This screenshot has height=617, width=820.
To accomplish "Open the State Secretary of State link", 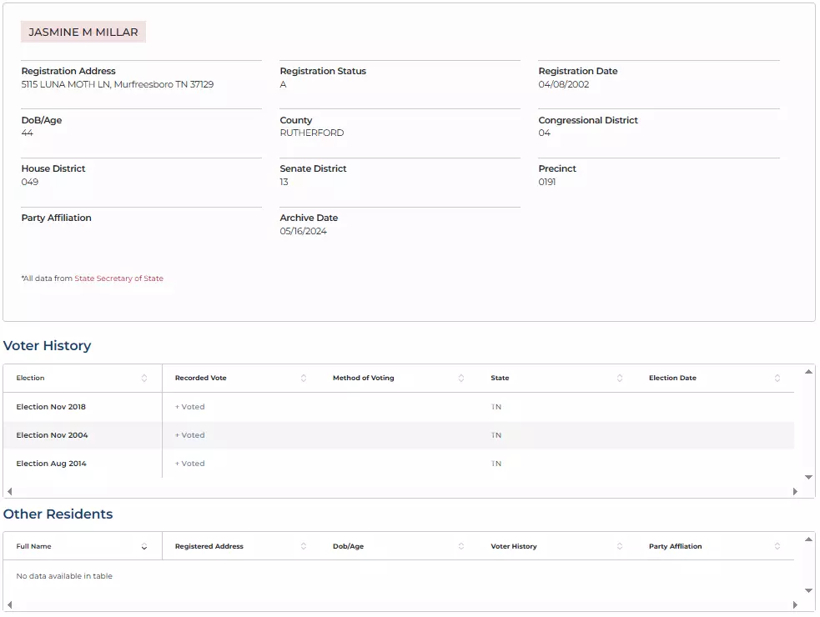I will tap(118, 278).
